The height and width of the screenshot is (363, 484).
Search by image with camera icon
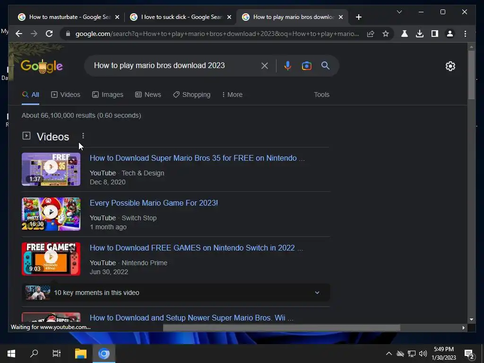pos(306,65)
